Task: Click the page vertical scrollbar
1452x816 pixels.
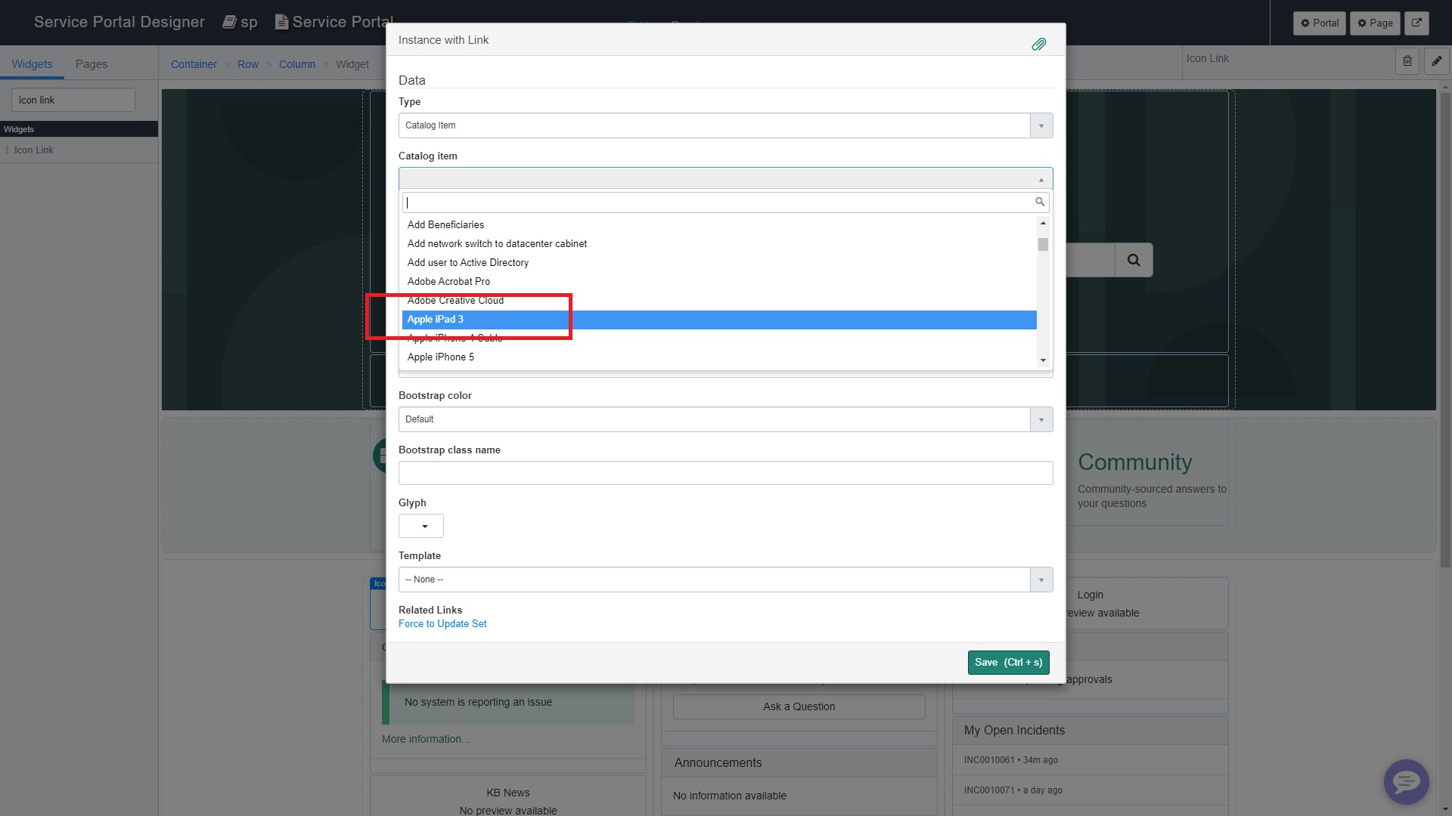Action: [1445, 329]
